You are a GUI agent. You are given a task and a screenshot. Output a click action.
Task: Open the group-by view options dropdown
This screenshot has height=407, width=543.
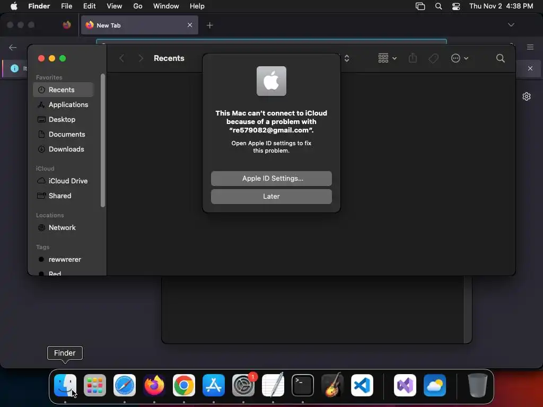[387, 58]
